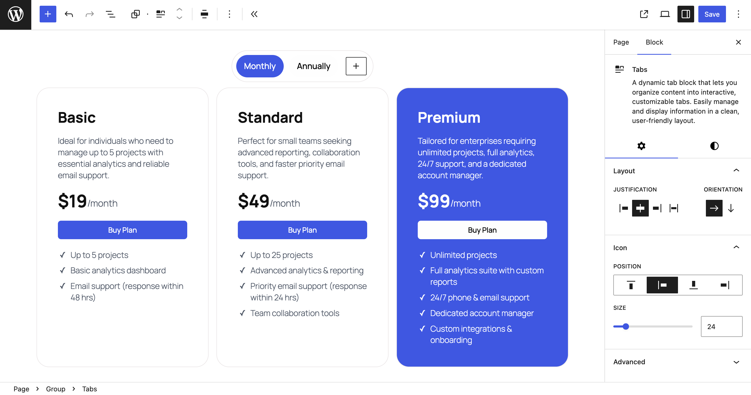Click Buy Plan on the Premium card

tap(482, 230)
